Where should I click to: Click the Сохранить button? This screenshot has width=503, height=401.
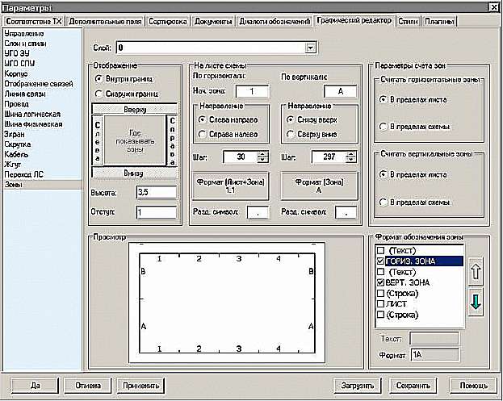[413, 386]
